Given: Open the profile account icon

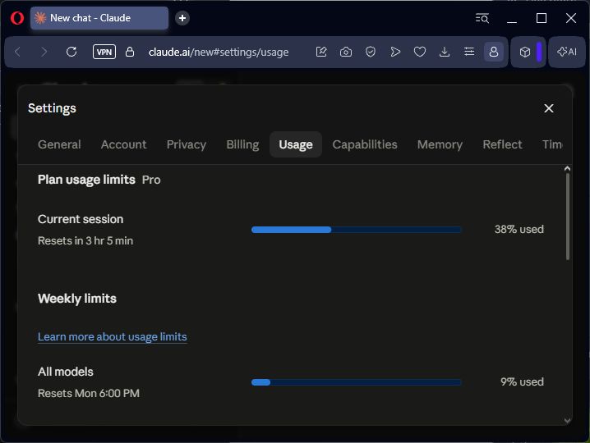Looking at the screenshot, I should pos(494,52).
